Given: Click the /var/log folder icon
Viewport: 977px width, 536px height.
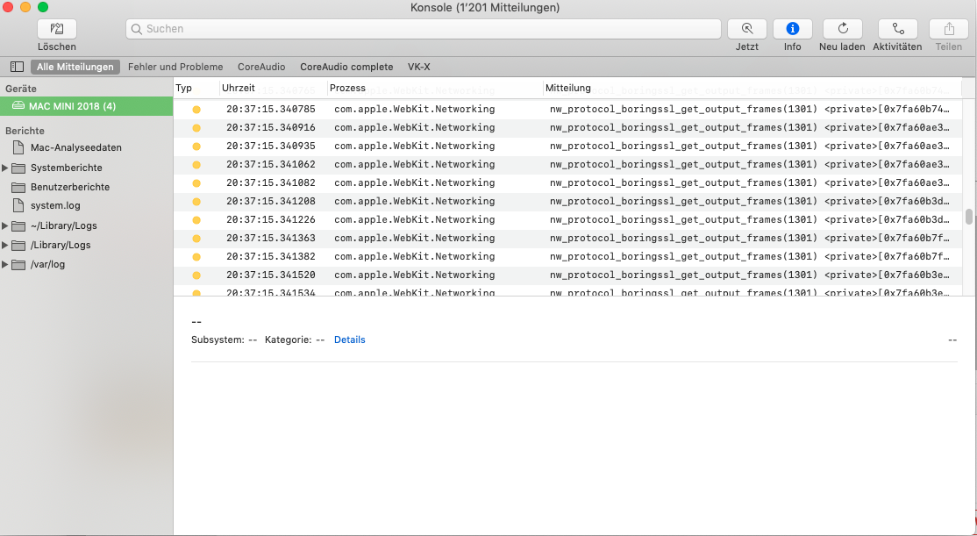Looking at the screenshot, I should (18, 264).
